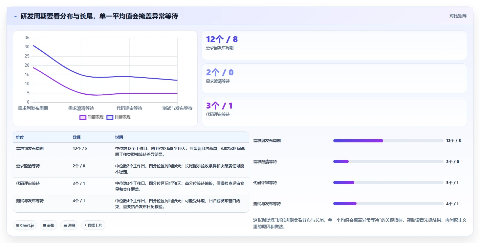Click x-axis label 测试与发布等待 in chart
The height and width of the screenshot is (243, 480).
pos(177,108)
